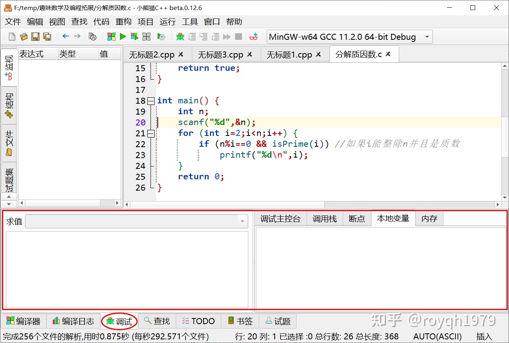Save the current file
This screenshot has height=343, width=509.
click(35, 37)
